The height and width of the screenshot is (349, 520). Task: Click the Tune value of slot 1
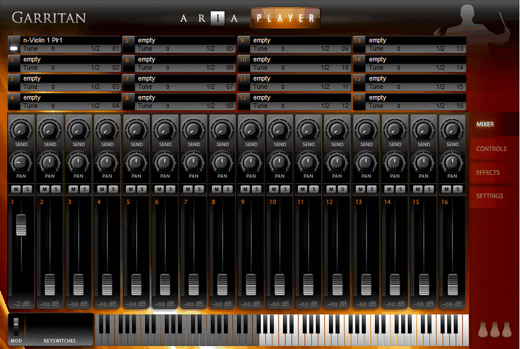(53, 49)
